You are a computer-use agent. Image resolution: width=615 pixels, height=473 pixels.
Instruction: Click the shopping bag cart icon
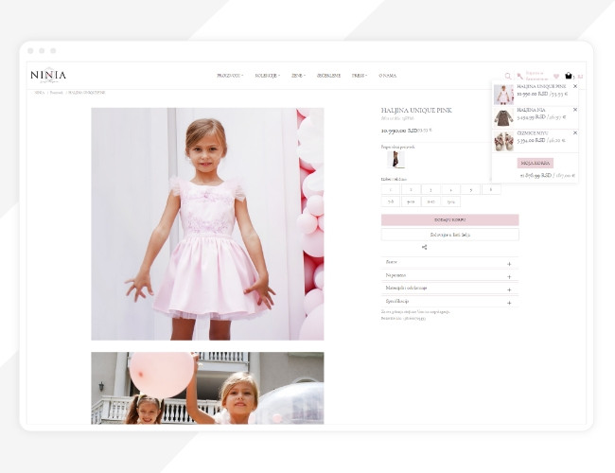click(x=569, y=76)
